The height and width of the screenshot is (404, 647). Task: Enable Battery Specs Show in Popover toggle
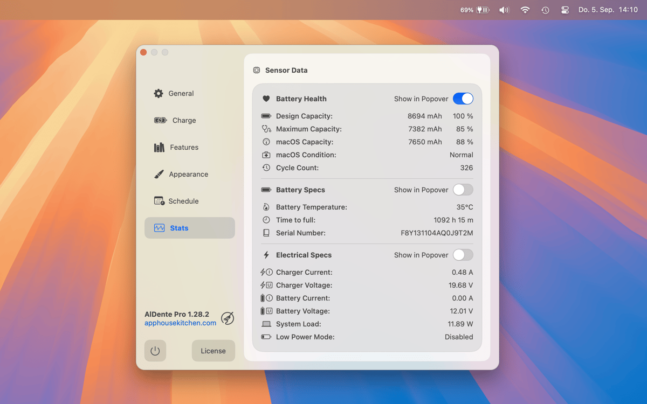[463, 190]
